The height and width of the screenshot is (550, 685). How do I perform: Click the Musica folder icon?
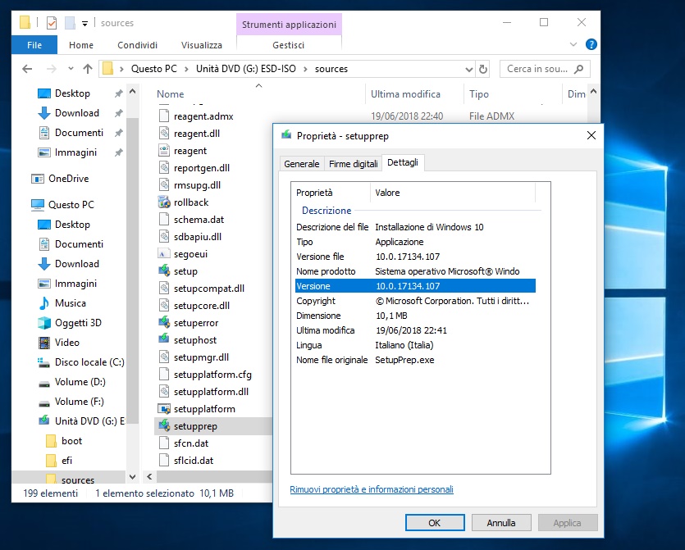pyautogui.click(x=44, y=303)
